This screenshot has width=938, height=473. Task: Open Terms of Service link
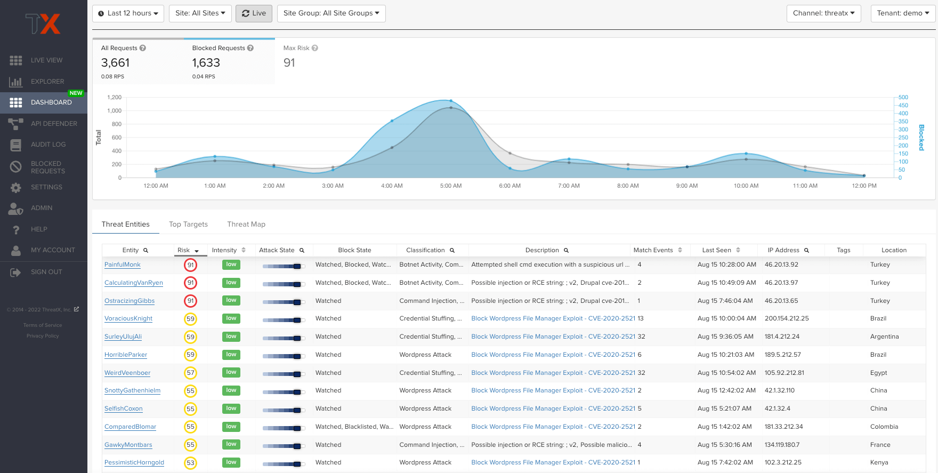pos(43,325)
